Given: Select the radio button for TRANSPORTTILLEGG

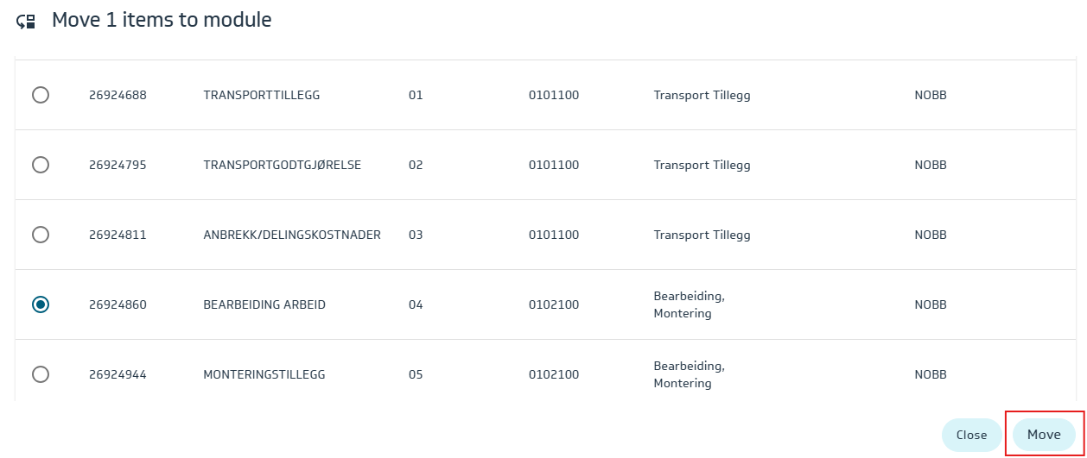Looking at the screenshot, I should 41,95.
